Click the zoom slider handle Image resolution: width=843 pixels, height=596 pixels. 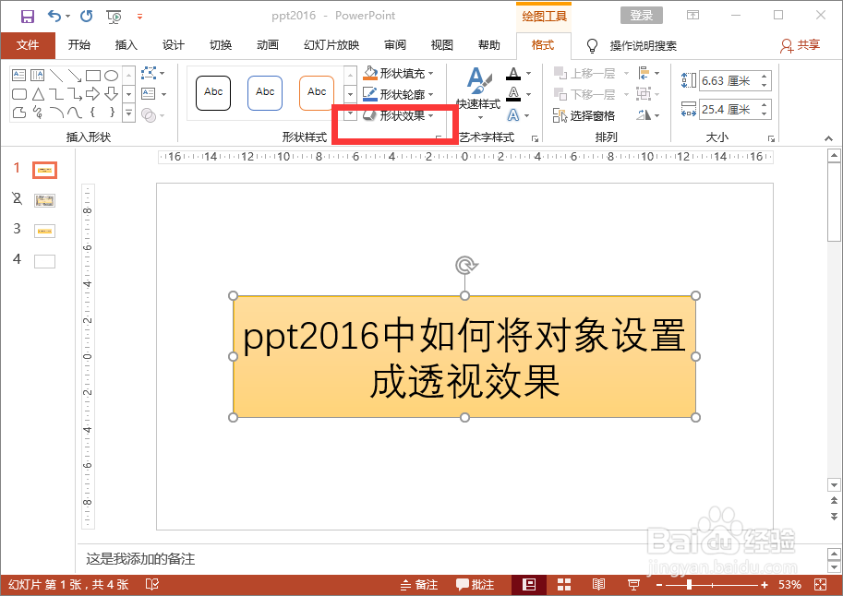[x=689, y=585]
